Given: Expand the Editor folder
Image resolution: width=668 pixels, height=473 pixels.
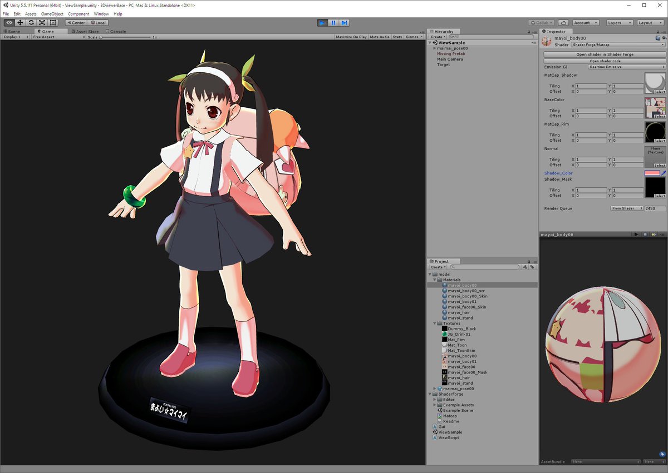Looking at the screenshot, I should (435, 399).
